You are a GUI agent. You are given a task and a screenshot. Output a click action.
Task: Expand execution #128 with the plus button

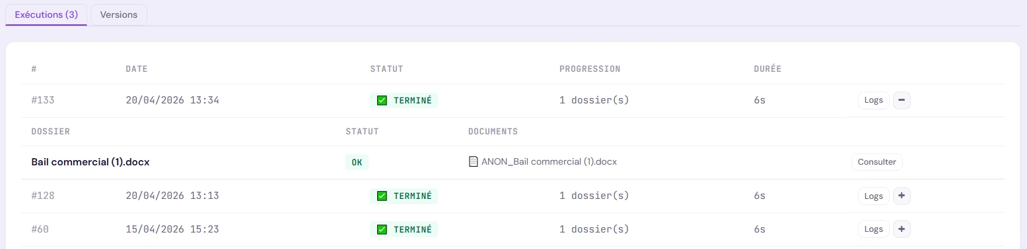[902, 196]
